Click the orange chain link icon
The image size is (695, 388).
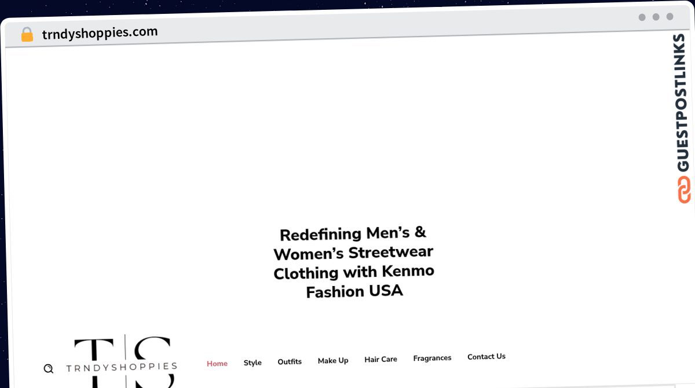(683, 190)
